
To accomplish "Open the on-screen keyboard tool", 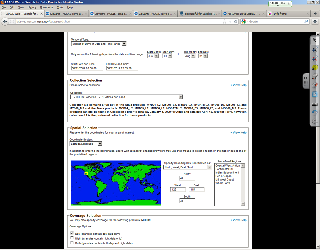I will pyautogui.click(x=314, y=104).
